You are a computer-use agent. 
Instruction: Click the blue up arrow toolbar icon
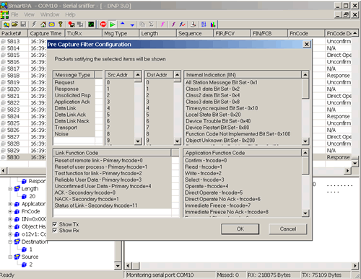123,24
